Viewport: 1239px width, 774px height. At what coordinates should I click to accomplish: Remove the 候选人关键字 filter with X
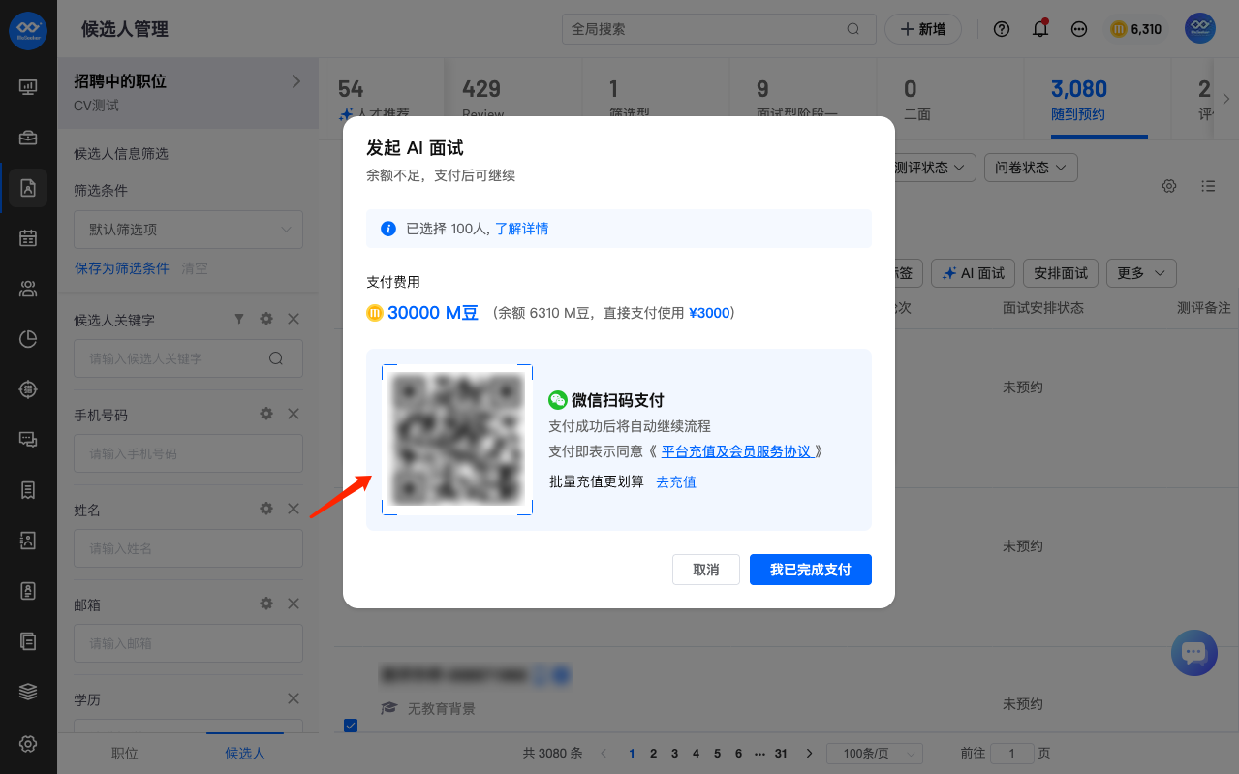(x=294, y=319)
